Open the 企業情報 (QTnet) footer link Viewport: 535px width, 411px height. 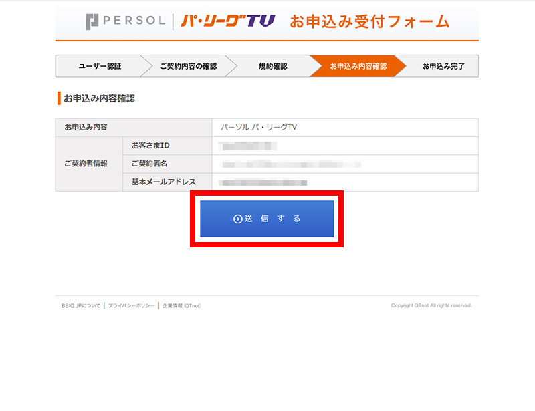[x=181, y=306]
